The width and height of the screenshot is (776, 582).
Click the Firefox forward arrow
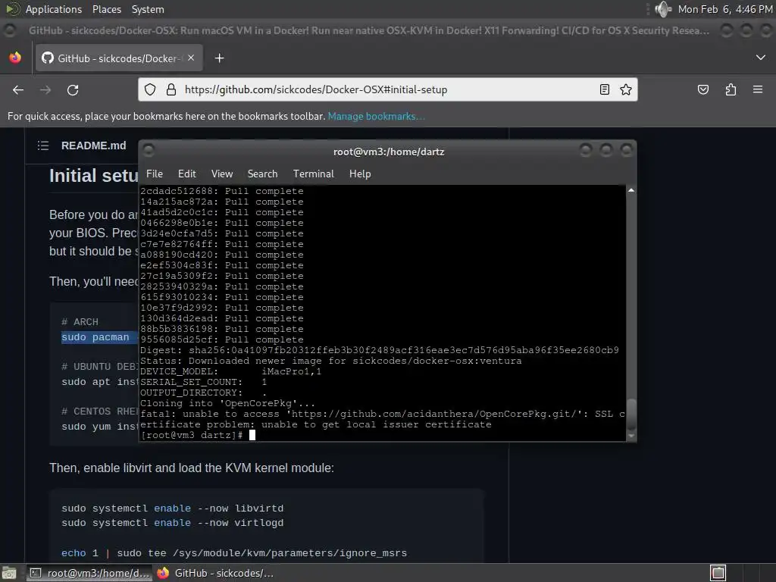pos(45,89)
